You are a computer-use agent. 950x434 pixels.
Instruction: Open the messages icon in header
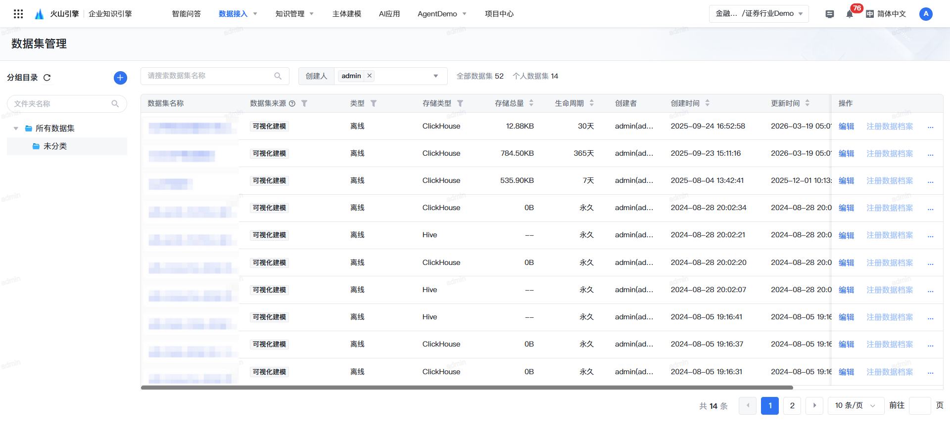tap(830, 14)
